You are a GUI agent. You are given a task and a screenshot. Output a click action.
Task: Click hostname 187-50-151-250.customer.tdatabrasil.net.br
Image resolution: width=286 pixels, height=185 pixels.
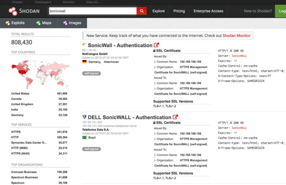(110, 126)
